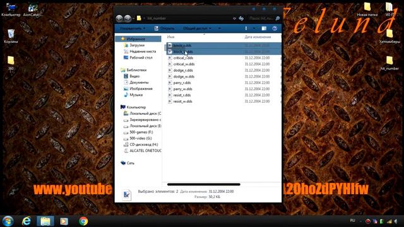404x227 pixels.
Task: Click the AionCatacl desktop shortcut
Action: coord(32,10)
